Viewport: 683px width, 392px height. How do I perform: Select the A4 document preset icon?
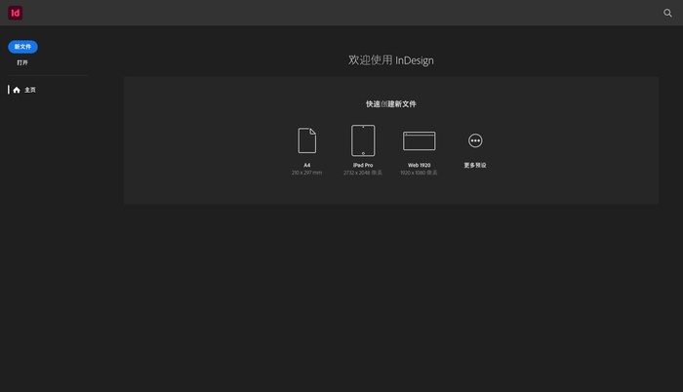click(306, 140)
